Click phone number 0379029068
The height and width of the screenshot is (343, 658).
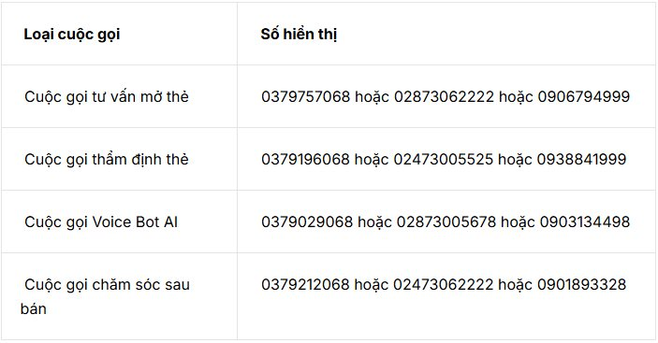307,222
